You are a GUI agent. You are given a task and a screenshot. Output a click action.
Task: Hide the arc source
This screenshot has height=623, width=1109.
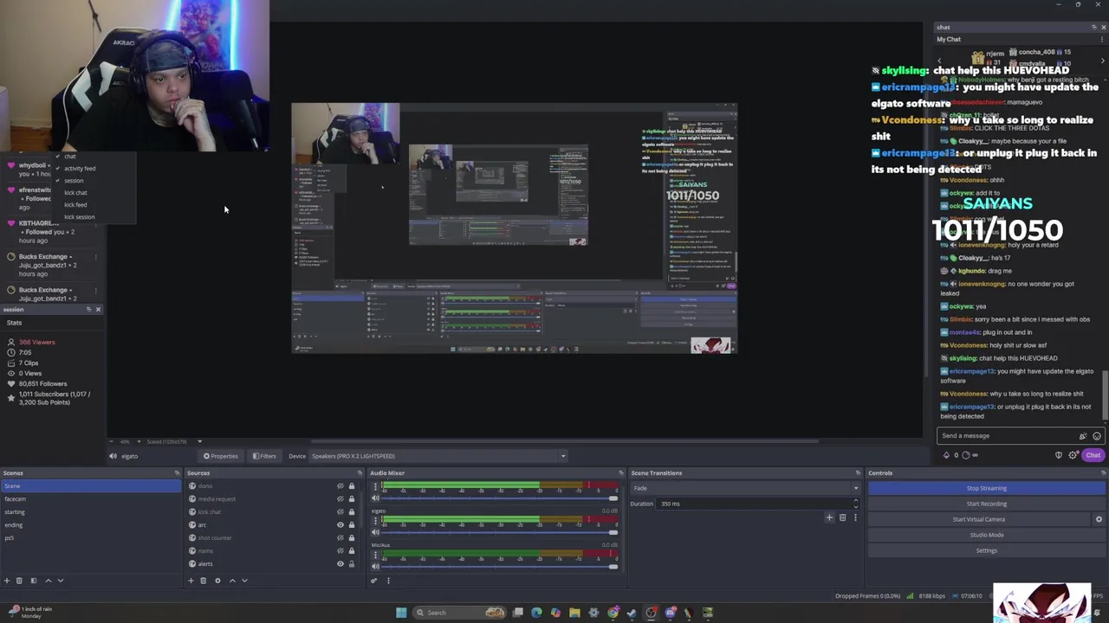coord(340,525)
